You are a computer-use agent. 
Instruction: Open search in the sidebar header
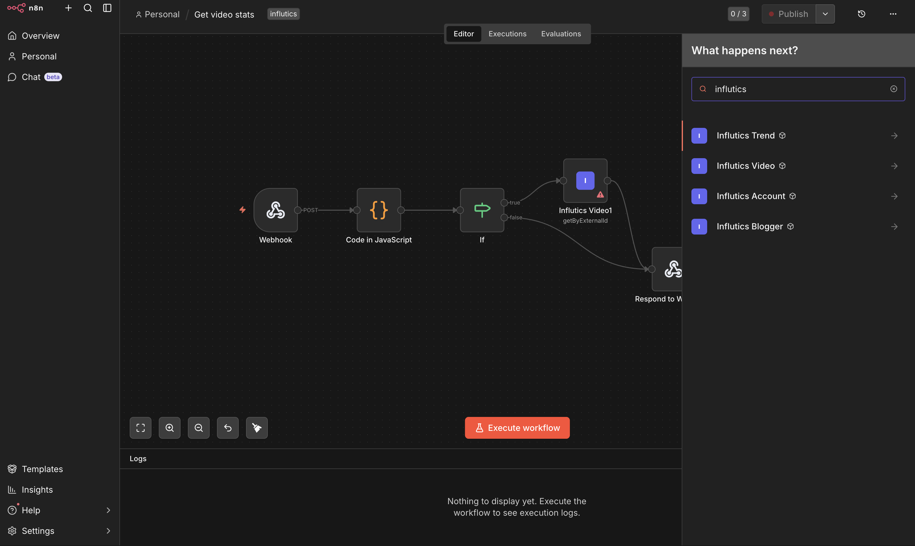[88, 8]
